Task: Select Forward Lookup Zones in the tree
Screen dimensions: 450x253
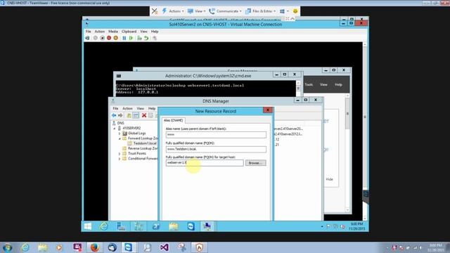Action: coord(143,138)
